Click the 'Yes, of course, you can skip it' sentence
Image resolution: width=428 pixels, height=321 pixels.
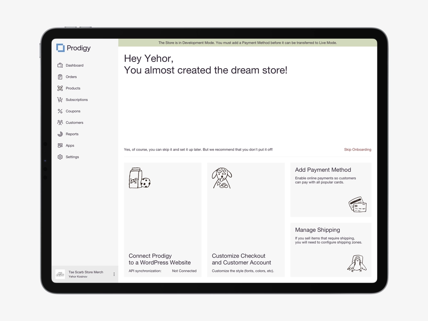click(198, 149)
